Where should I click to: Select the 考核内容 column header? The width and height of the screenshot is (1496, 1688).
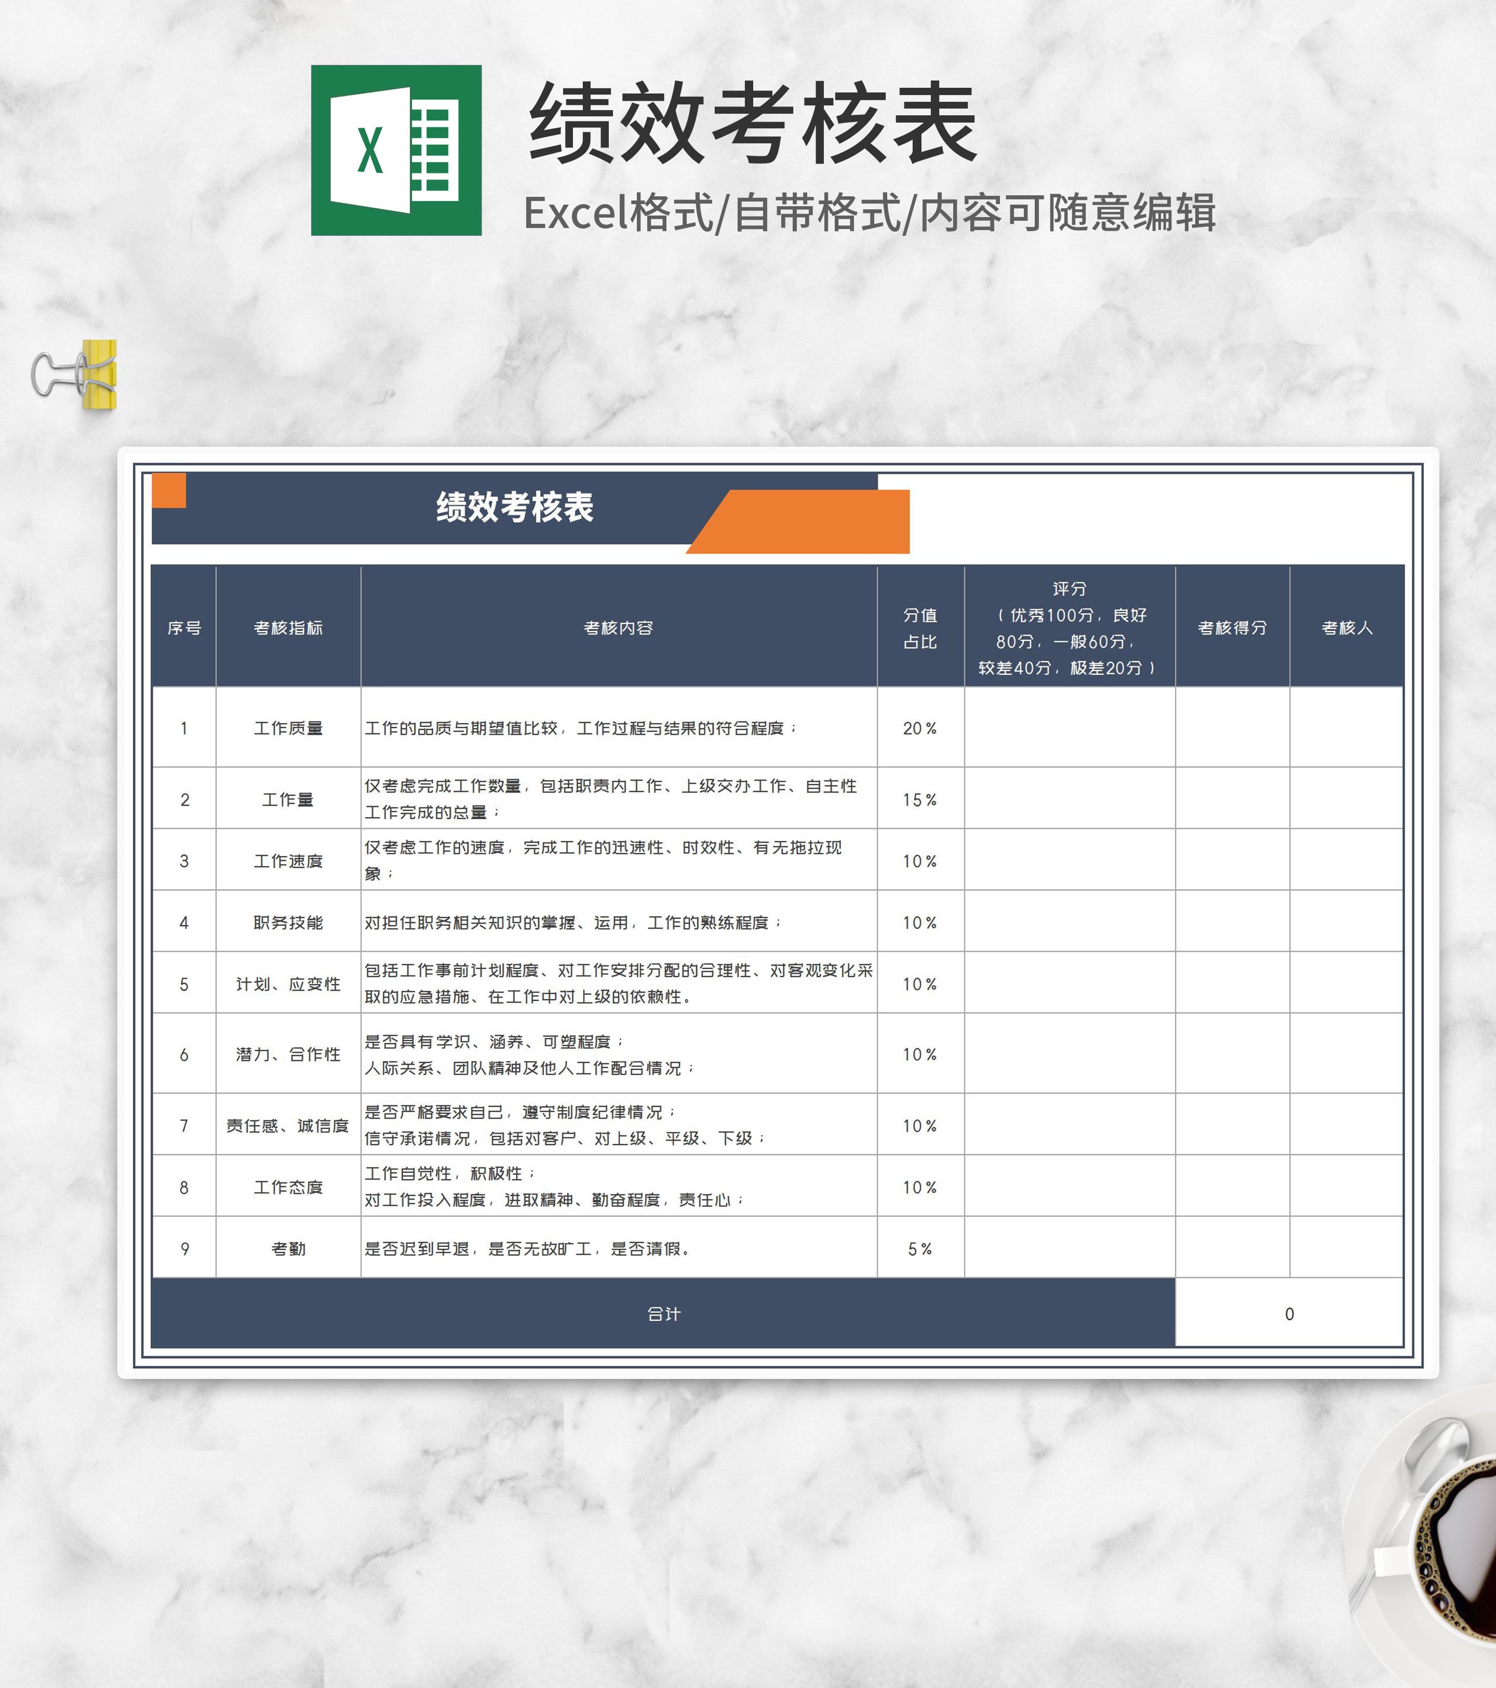(618, 627)
